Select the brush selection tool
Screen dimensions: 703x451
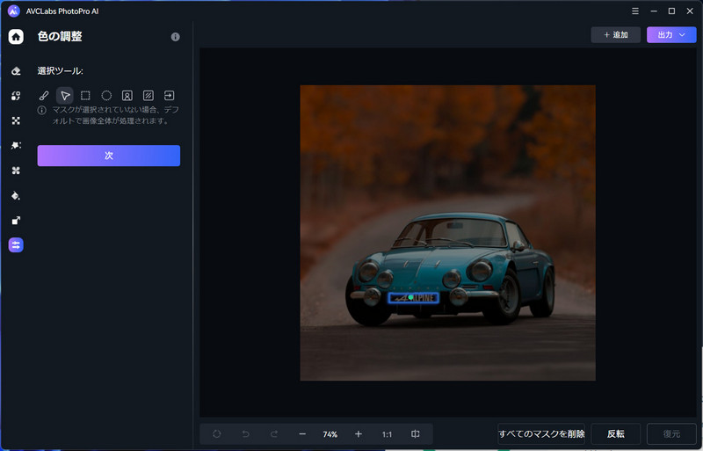44,96
